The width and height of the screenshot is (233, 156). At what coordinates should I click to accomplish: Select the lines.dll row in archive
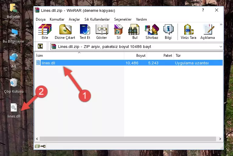click(x=129, y=63)
